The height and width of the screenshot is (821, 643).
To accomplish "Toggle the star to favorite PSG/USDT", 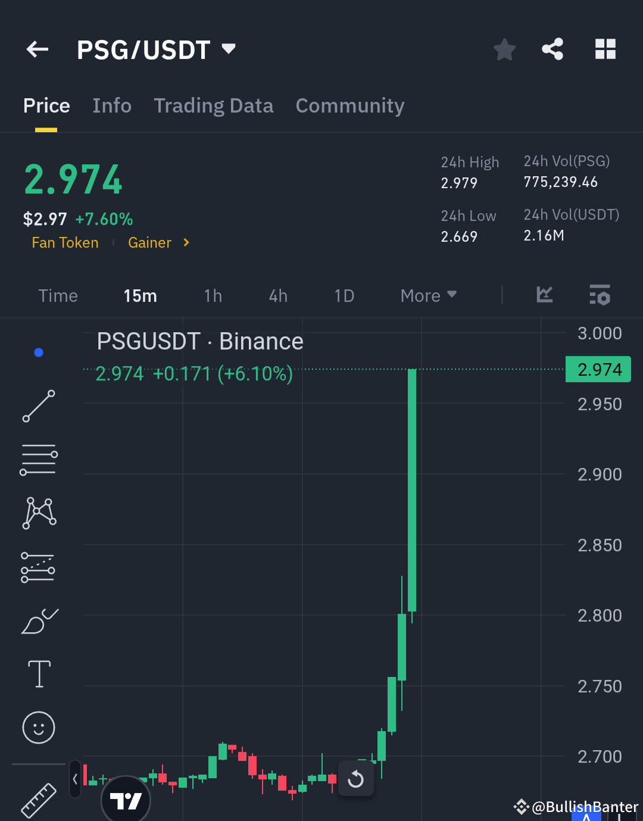I will tap(504, 49).
